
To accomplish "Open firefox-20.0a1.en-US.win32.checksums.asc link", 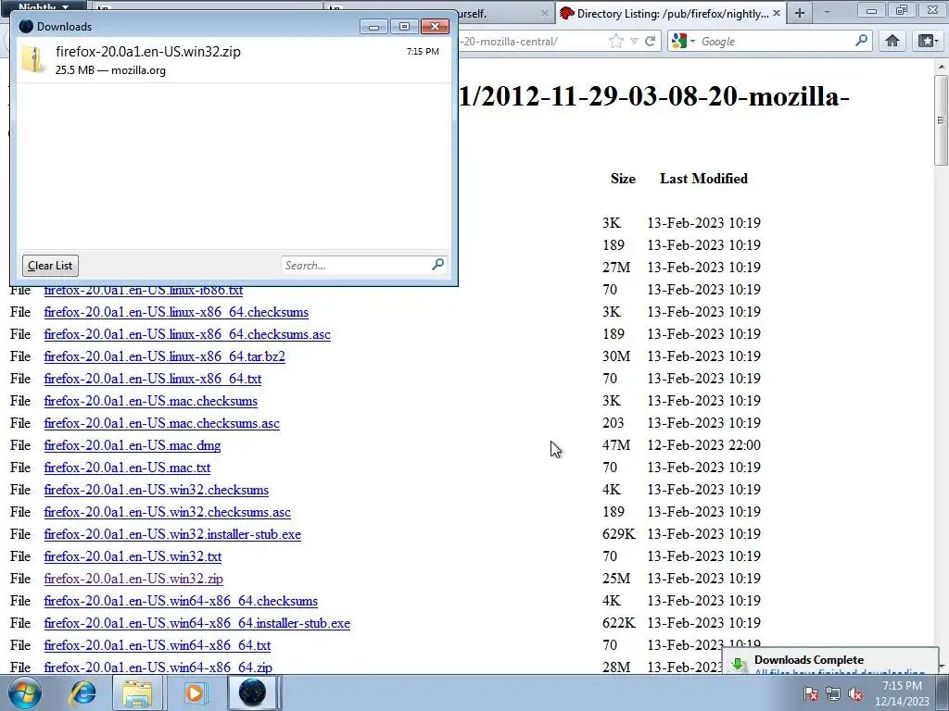I will click(x=167, y=512).
